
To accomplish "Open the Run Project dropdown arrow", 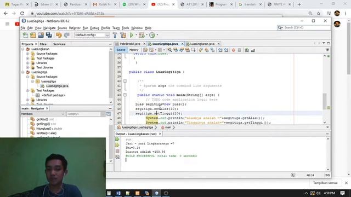I will (136, 35).
